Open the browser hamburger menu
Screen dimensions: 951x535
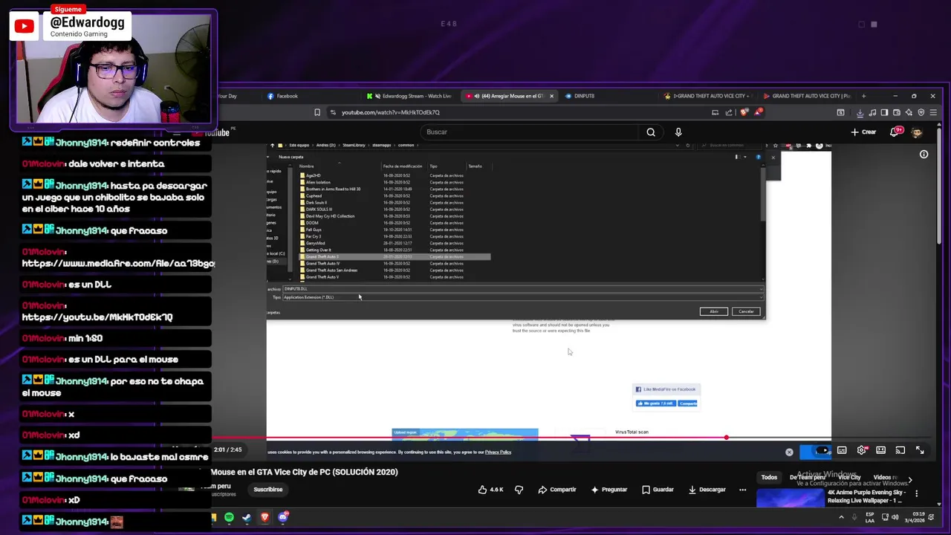click(x=933, y=113)
